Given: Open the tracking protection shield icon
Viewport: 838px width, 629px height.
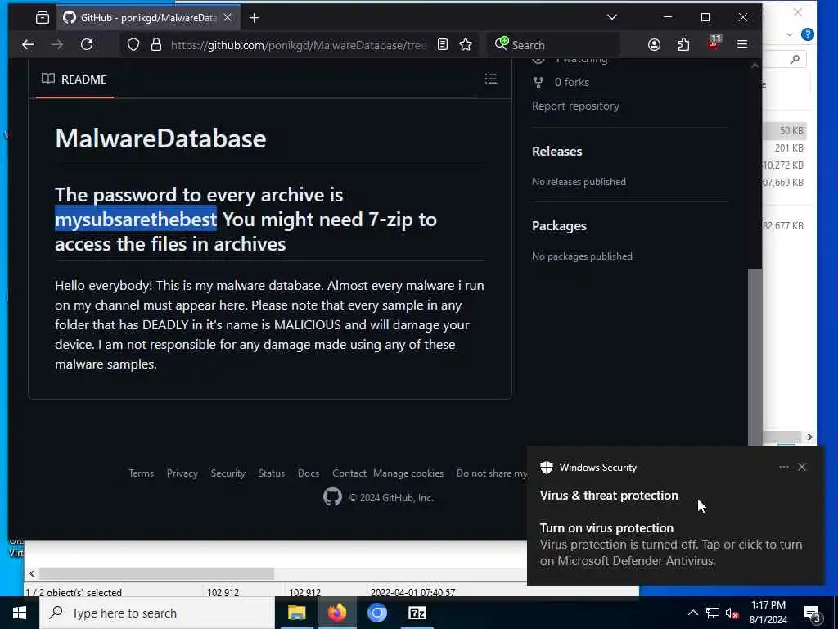Looking at the screenshot, I should pos(133,45).
